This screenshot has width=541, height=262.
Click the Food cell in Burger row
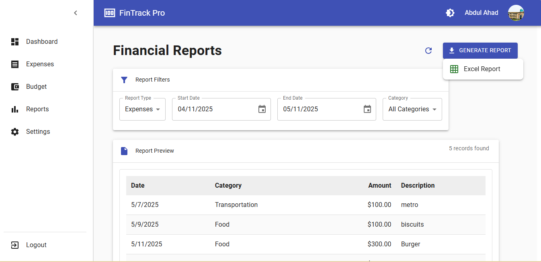(x=222, y=244)
